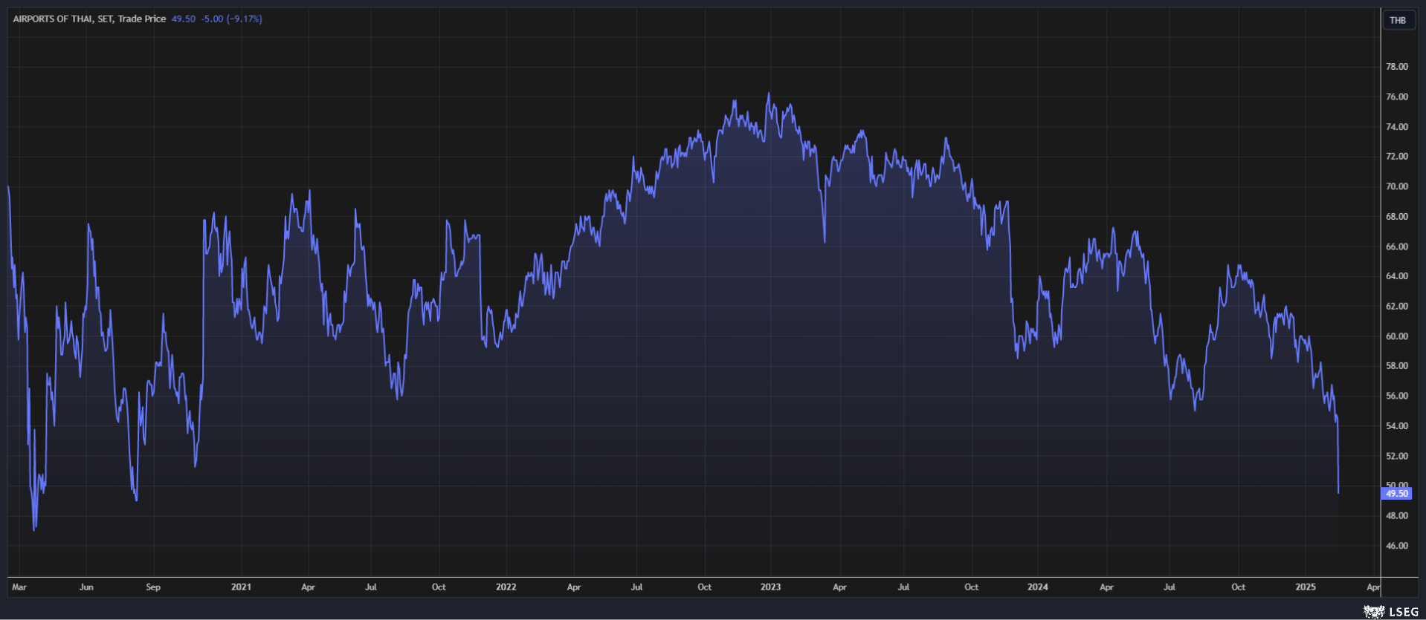Click the -5.00 (-9.17%) change value
The image size is (1426, 620).
pos(232,19)
